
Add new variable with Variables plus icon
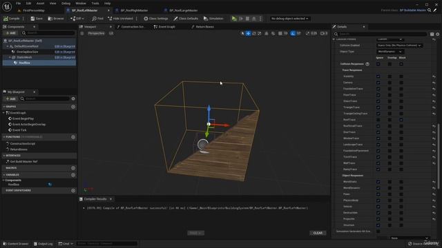pos(73,175)
